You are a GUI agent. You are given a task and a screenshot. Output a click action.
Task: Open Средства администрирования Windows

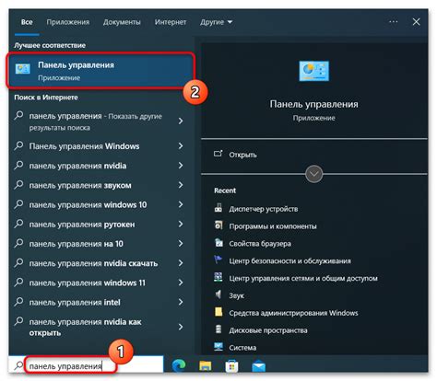pyautogui.click(x=293, y=313)
